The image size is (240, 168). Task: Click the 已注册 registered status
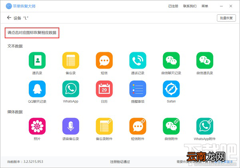click(173, 6)
